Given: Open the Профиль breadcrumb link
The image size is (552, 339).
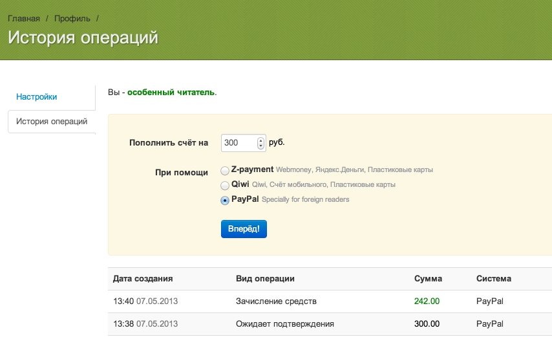Looking at the screenshot, I should (72, 19).
